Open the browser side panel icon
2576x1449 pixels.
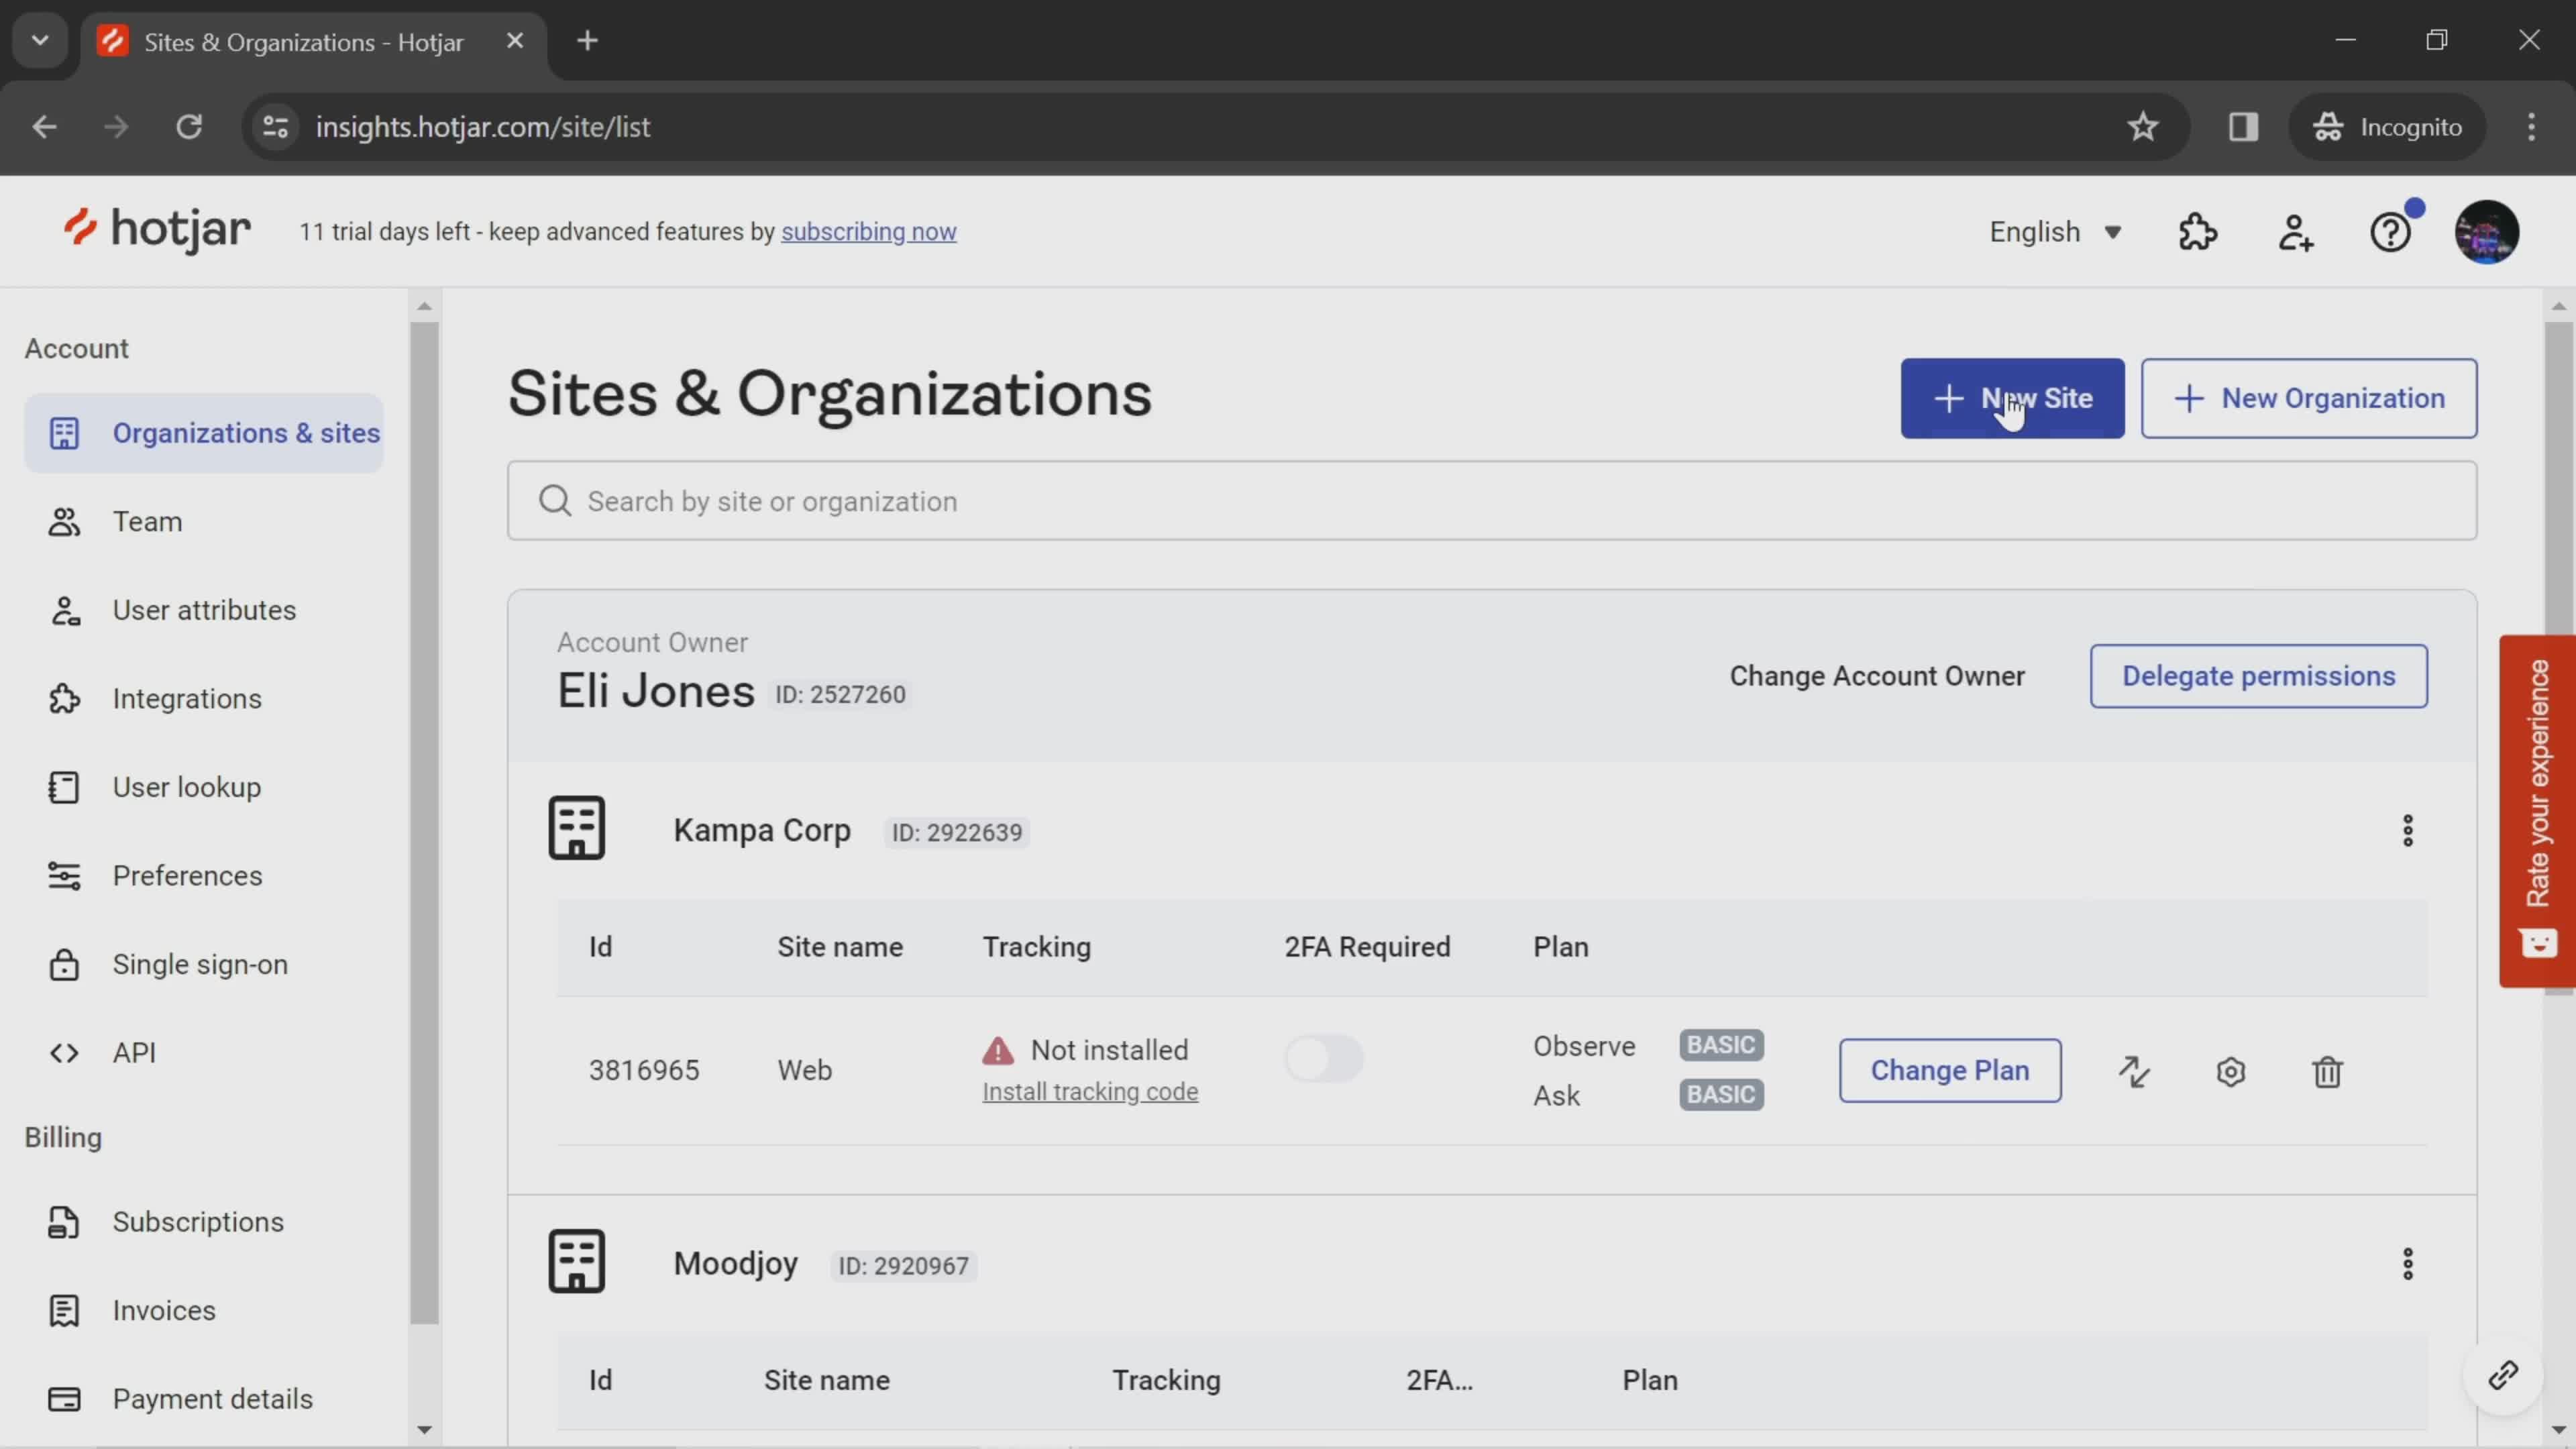click(x=2243, y=127)
